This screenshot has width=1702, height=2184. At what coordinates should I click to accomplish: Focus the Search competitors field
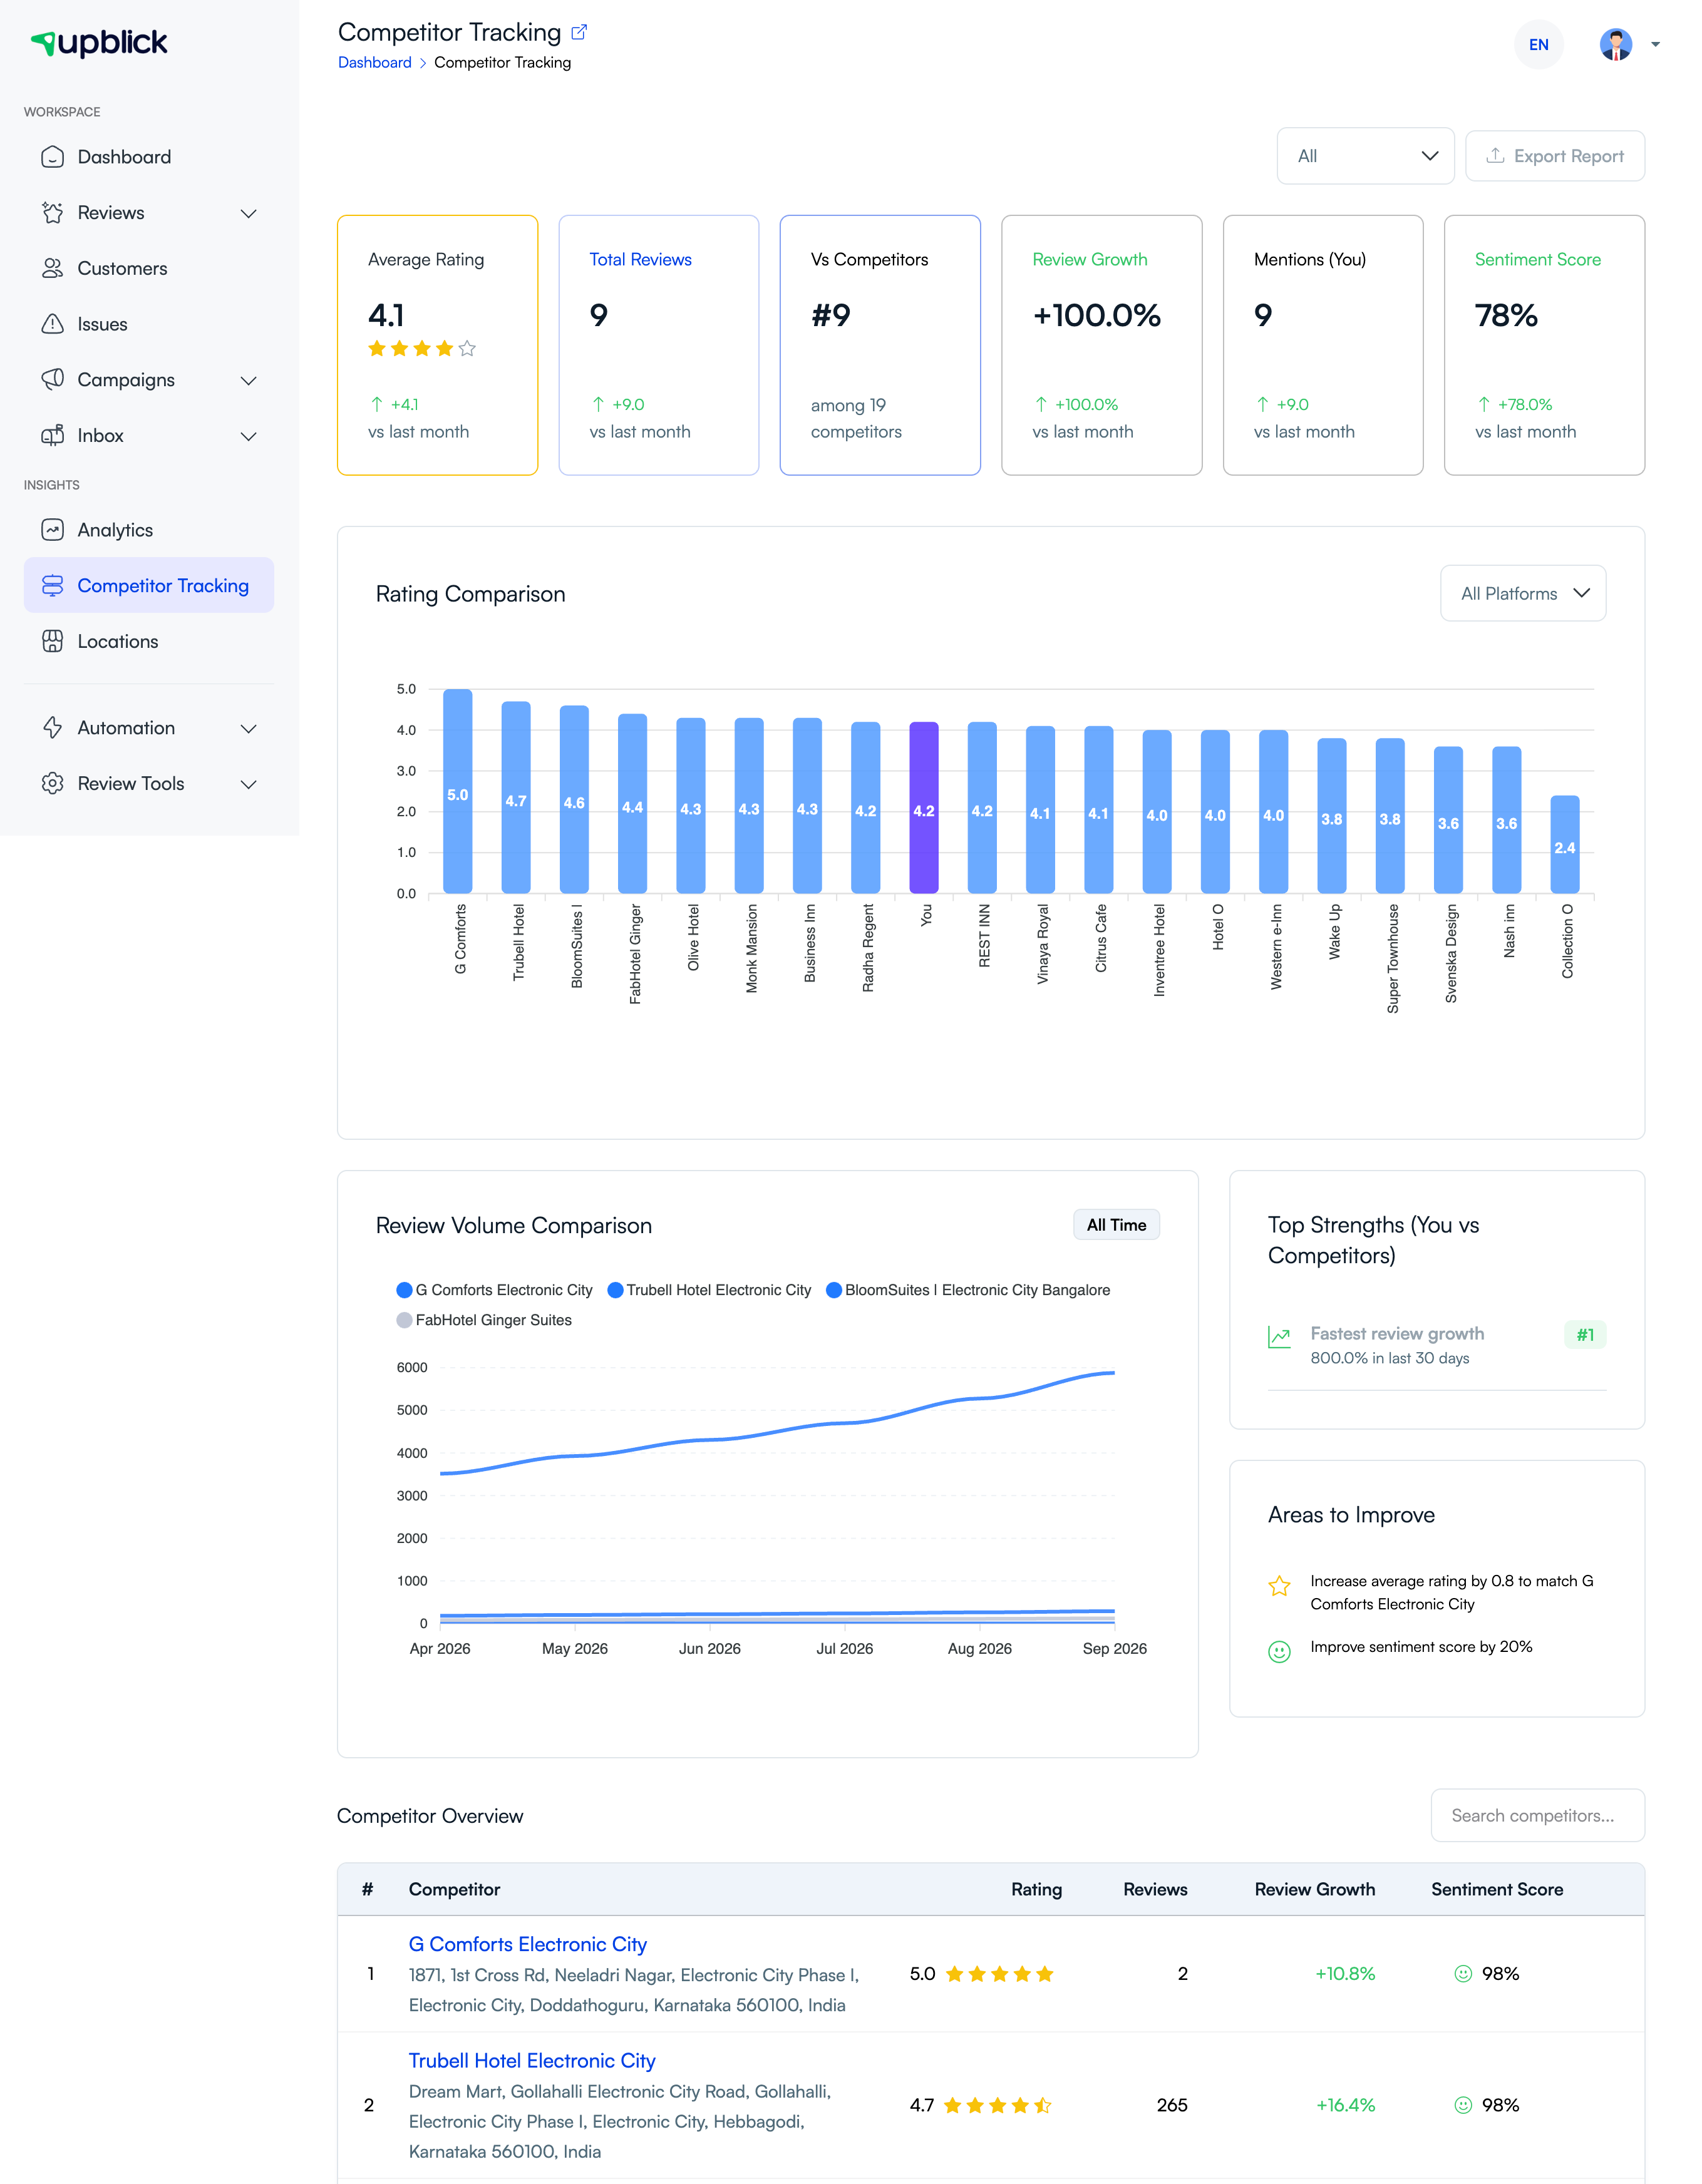click(1537, 1815)
